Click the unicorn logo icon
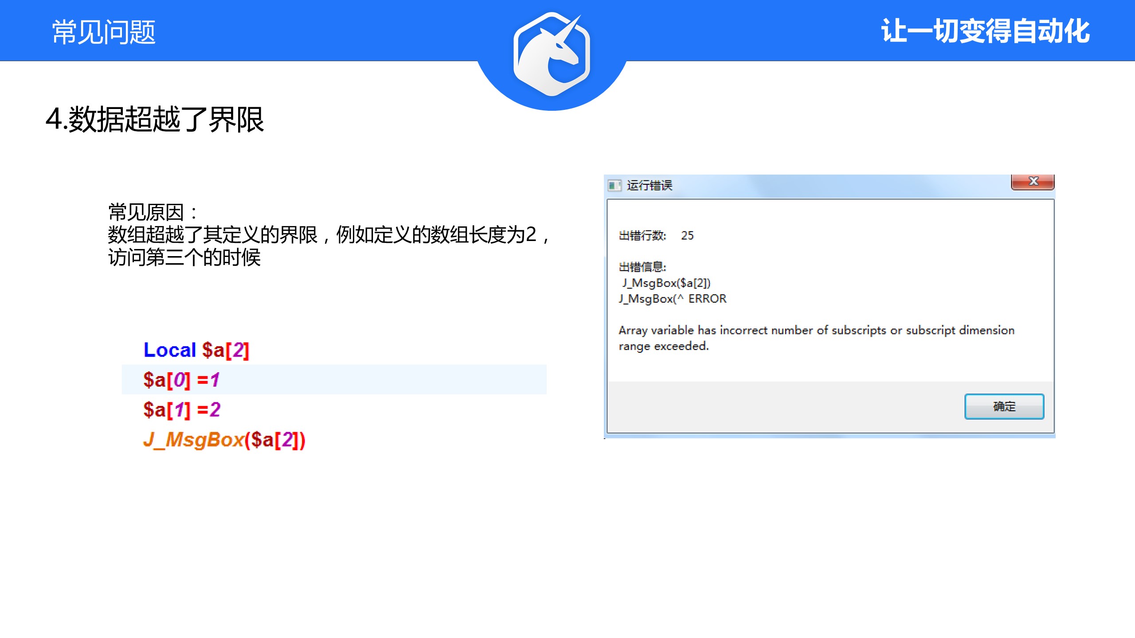Screen dimensions: 1135x638 click(x=552, y=54)
